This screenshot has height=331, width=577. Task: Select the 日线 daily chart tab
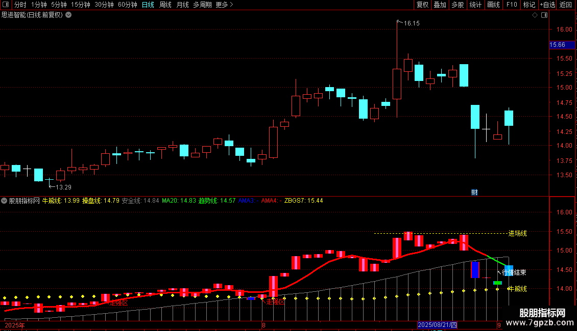148,5
